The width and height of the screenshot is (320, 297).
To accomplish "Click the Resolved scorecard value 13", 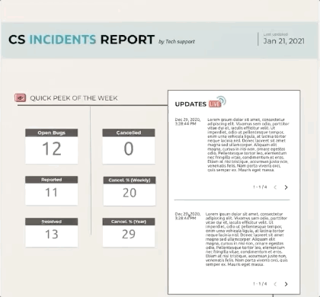I will pyautogui.click(x=52, y=234).
